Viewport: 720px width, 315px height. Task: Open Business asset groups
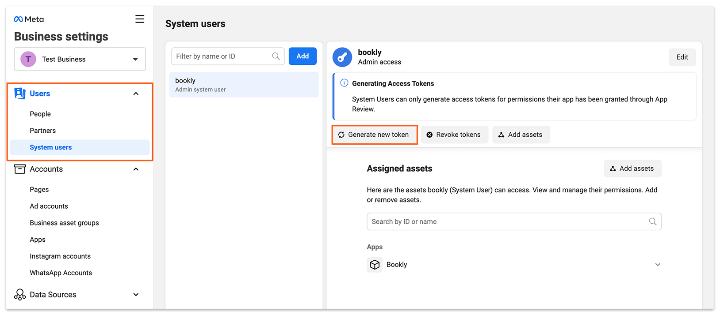[x=65, y=223]
